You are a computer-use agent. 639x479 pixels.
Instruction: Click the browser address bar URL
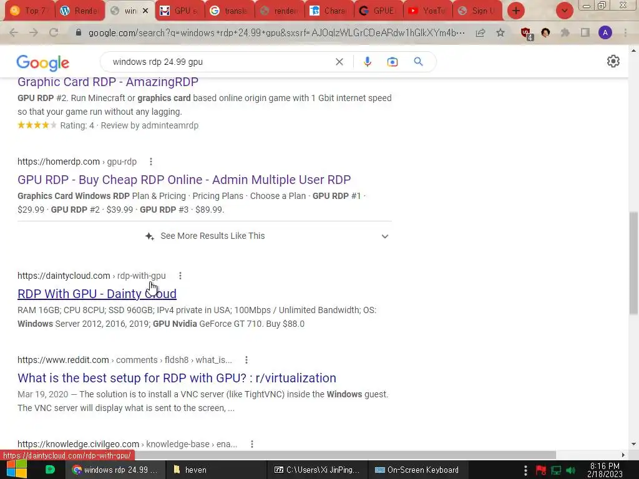click(276, 32)
